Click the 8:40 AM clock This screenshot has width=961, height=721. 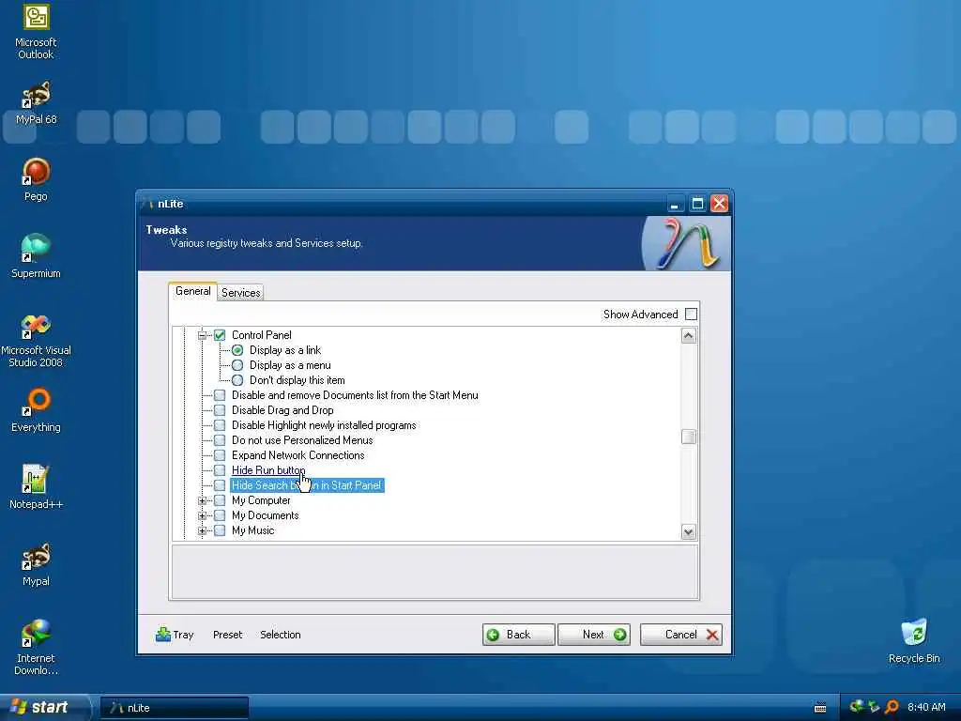point(926,707)
